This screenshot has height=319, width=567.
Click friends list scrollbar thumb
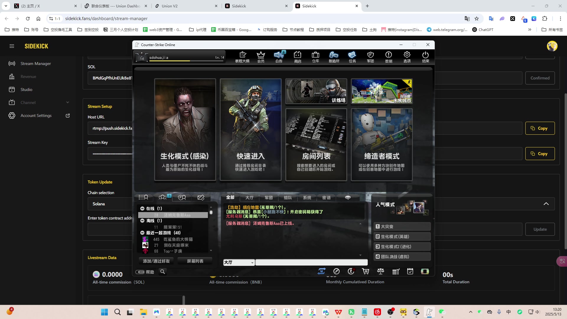point(211,212)
